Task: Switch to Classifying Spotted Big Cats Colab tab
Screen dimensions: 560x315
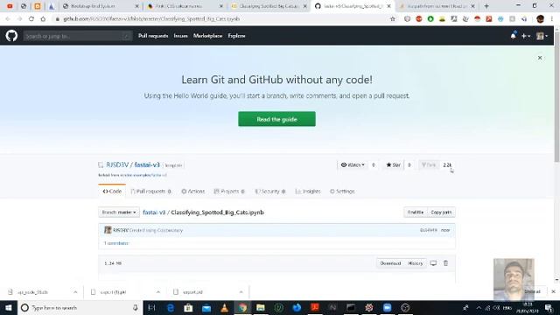Action: point(269,6)
